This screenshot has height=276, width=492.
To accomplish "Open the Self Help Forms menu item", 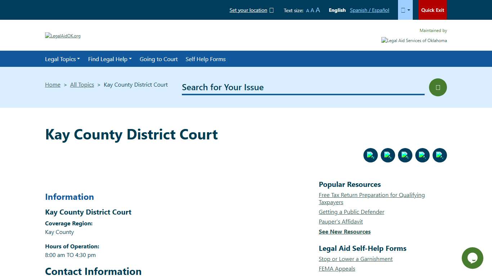I will tap(205, 59).
